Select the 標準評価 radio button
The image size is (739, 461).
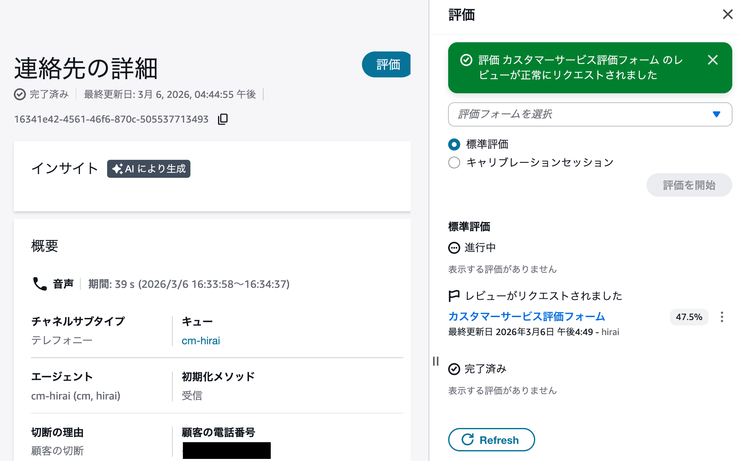(x=454, y=144)
